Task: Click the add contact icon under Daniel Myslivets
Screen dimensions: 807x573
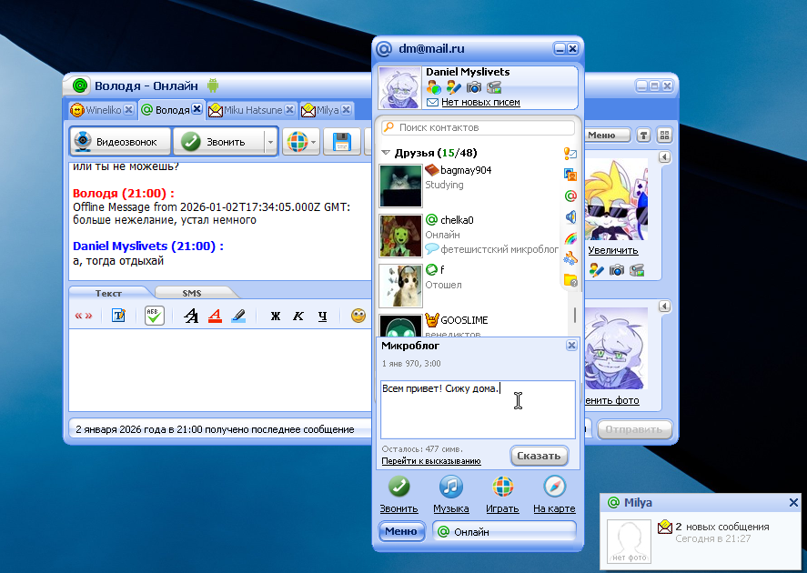Action: (433, 87)
